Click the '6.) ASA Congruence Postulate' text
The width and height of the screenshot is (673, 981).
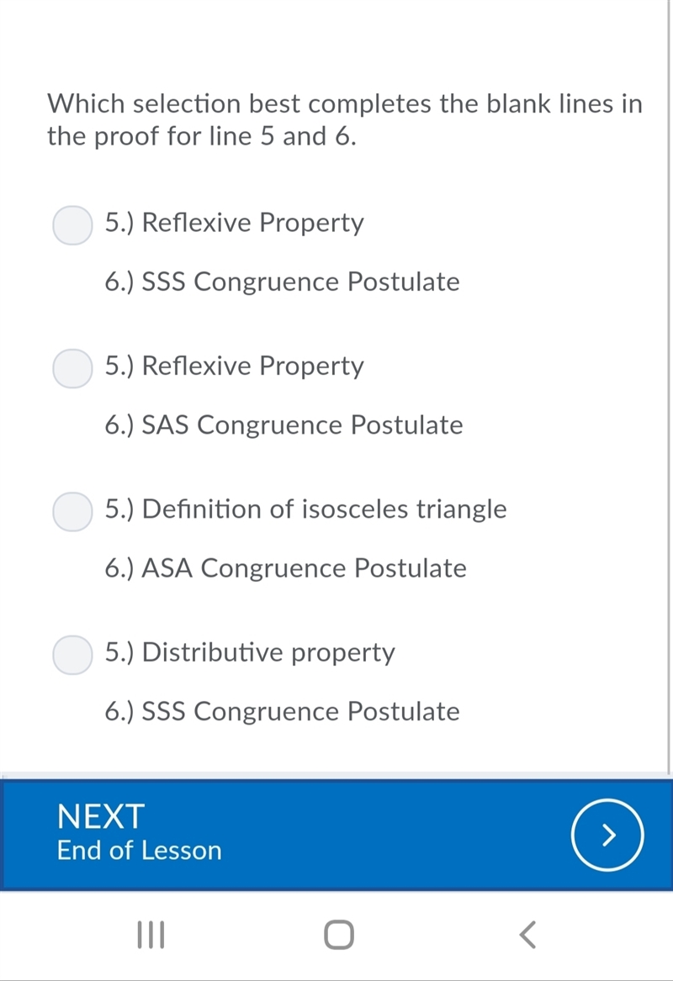285,568
